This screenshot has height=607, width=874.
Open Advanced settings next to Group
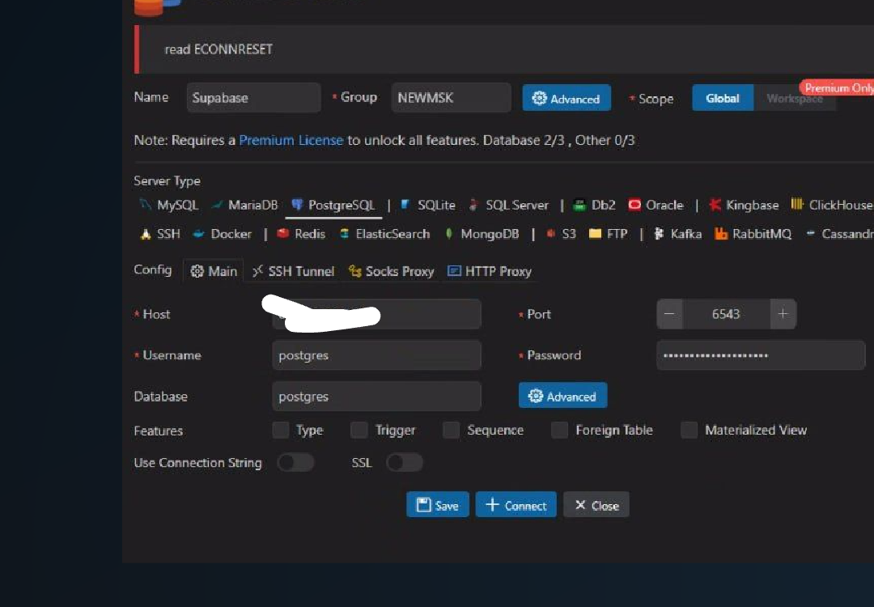[566, 98]
